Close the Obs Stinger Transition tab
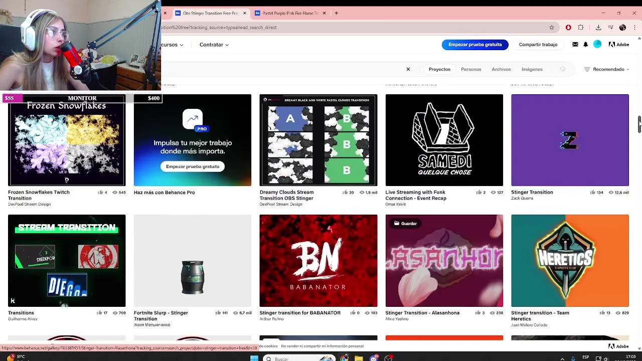Screen dimensions: 642x361 [245, 13]
